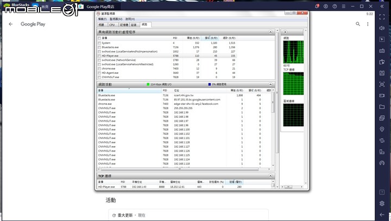Start screen recording from sidebar video icon
Viewport: 391px width, 221px height.
point(382,96)
